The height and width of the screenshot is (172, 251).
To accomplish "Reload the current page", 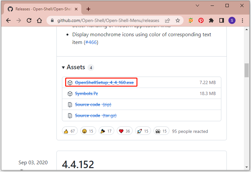I will click(x=29, y=20).
